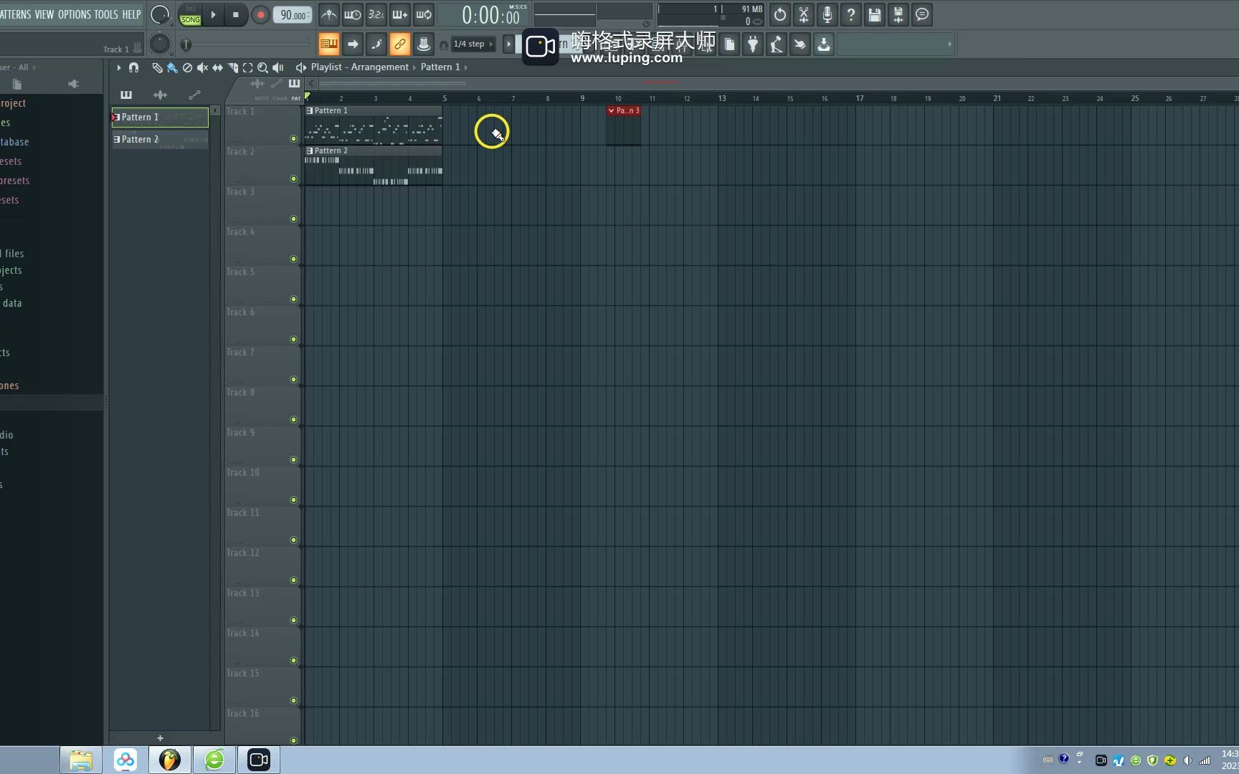This screenshot has width=1239, height=774.
Task: Add new pattern with plus button
Action: (160, 738)
